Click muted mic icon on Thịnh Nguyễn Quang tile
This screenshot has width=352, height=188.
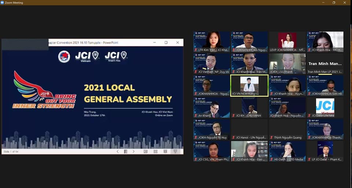click(x=272, y=137)
